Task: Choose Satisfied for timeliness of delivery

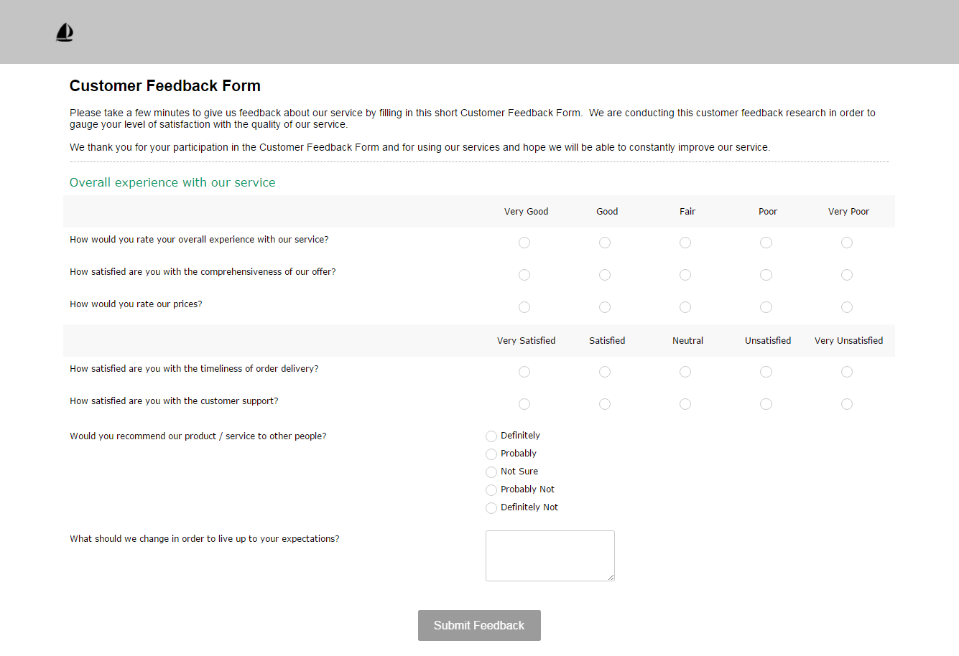Action: coord(605,372)
